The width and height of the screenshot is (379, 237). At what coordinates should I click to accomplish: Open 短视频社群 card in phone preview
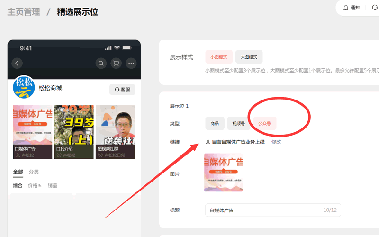click(x=115, y=132)
